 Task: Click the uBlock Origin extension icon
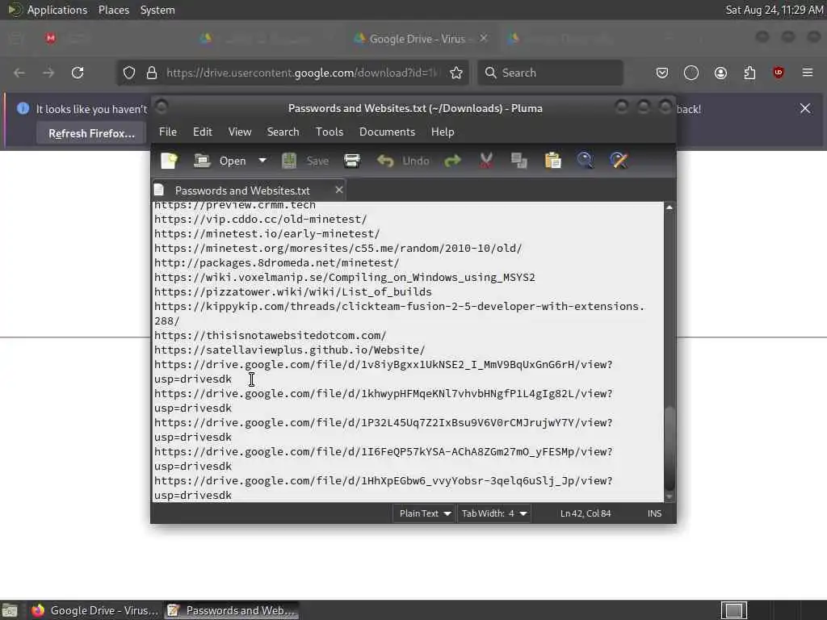click(779, 73)
